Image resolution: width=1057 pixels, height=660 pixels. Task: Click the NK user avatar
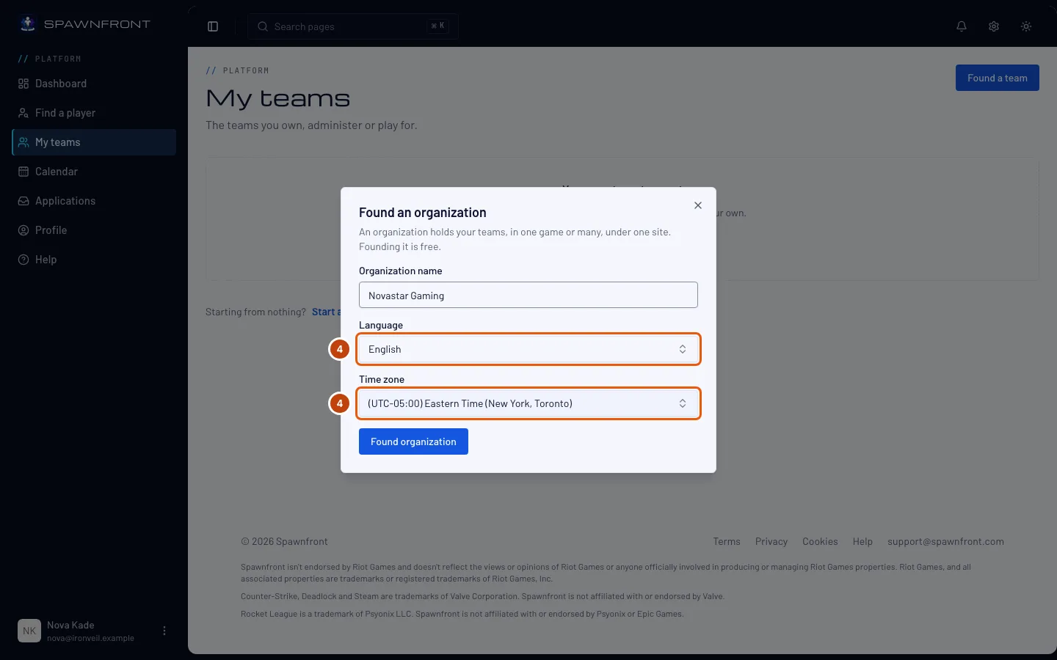[29, 631]
